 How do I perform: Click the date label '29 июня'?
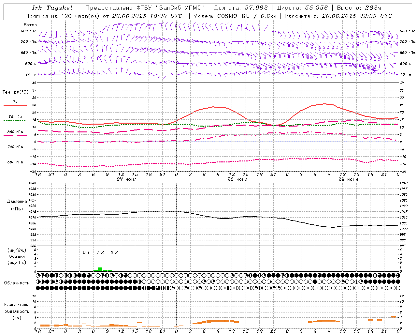pos(348,179)
